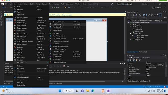
Task: Select App.config in Solution Explorer
Action: [x=138, y=29]
